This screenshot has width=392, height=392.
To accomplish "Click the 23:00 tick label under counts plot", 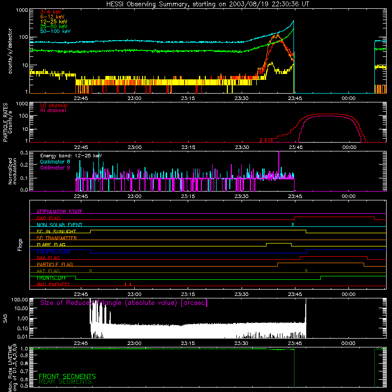I will click(x=134, y=98).
